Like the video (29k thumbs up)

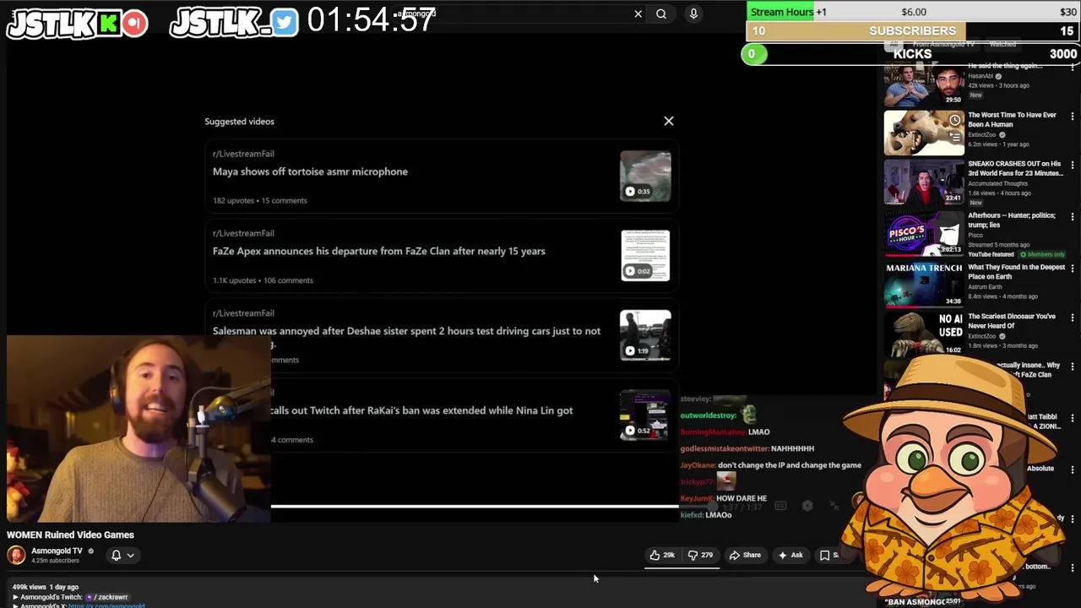coord(662,555)
